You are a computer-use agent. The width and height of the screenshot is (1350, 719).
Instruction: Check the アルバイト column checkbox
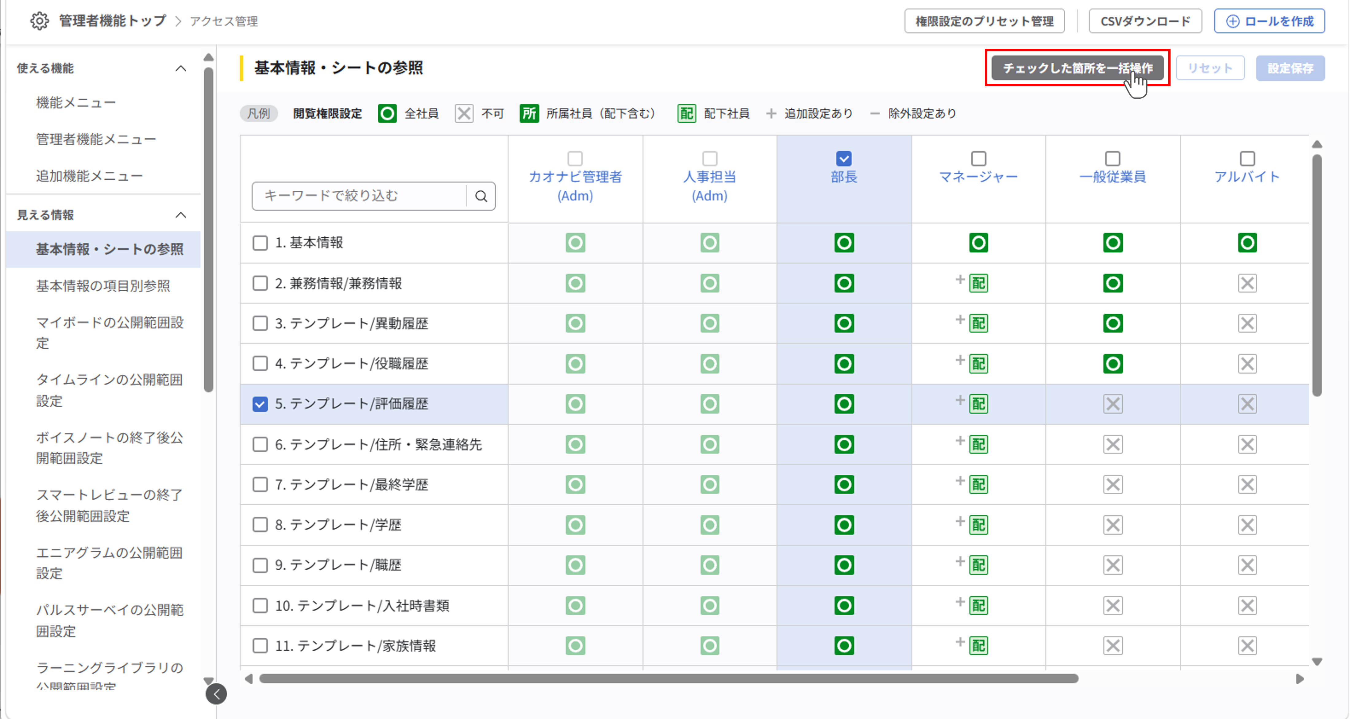(1247, 158)
